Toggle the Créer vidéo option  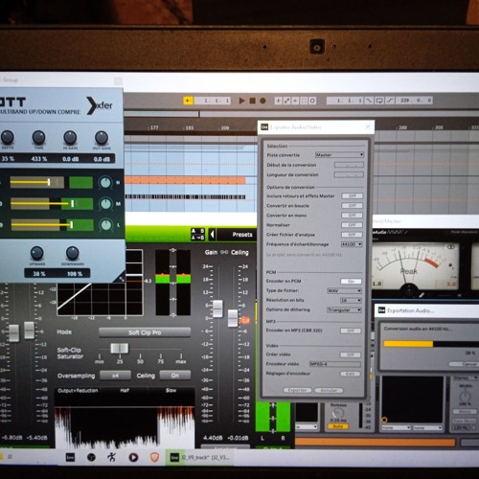351,354
